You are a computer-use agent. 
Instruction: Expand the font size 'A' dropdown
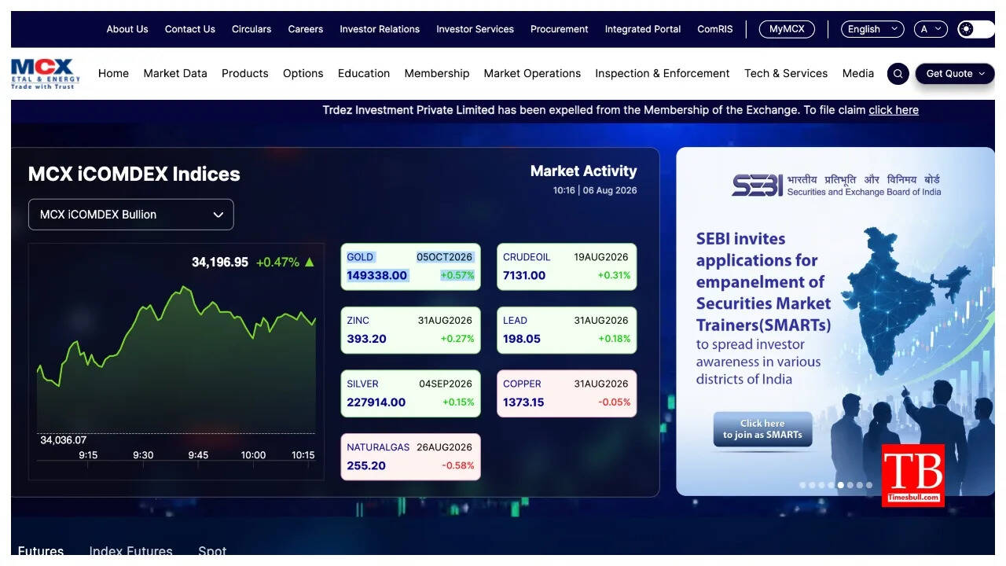click(931, 29)
